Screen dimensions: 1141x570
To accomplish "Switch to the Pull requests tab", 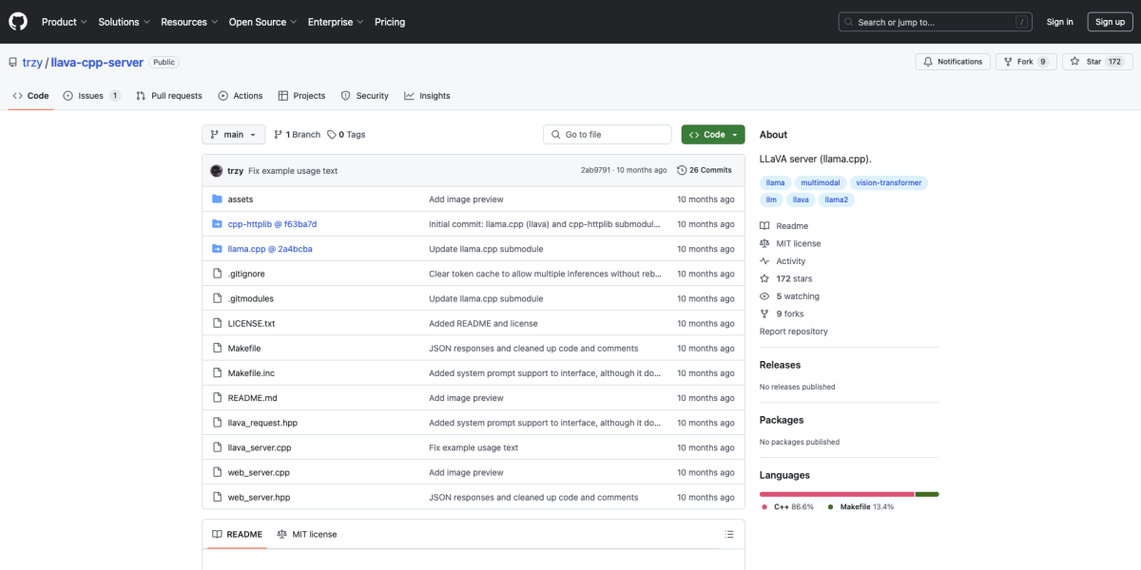I will pos(169,96).
